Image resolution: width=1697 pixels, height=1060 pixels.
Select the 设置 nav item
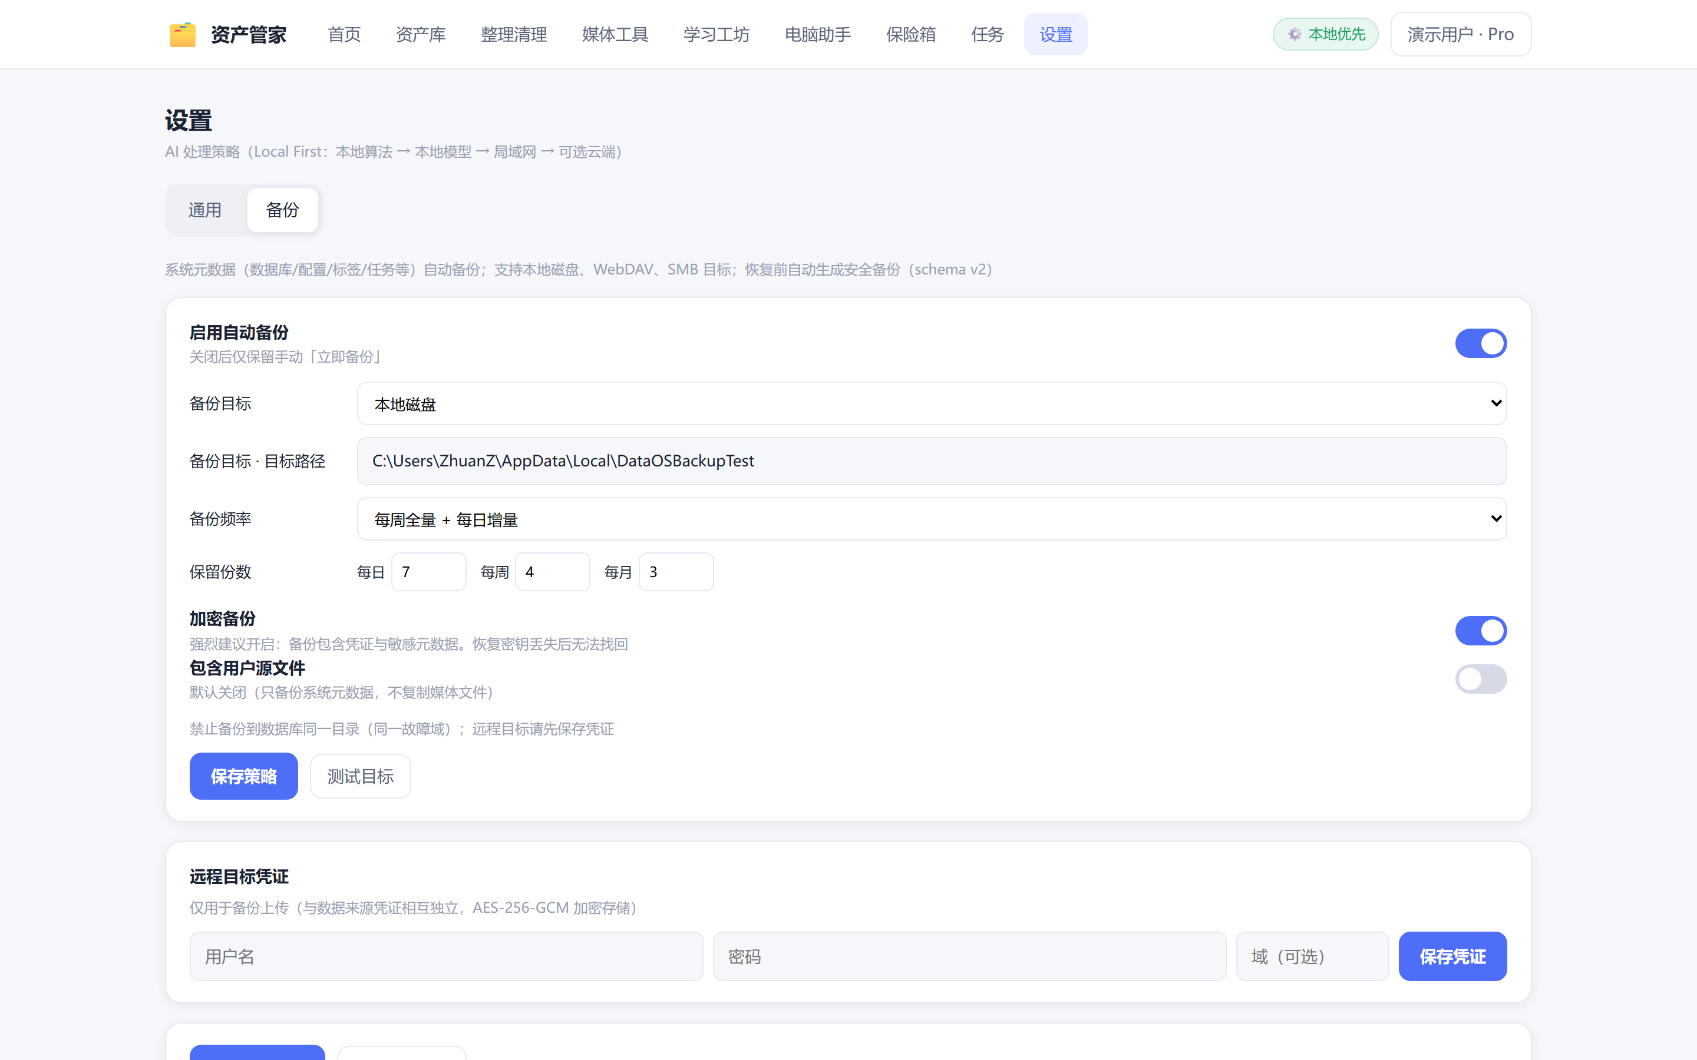tap(1056, 34)
